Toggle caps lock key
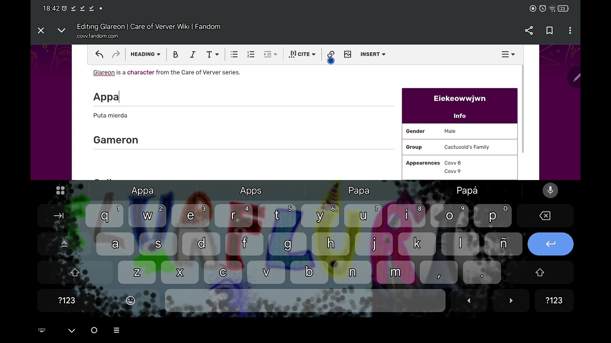611x343 pixels. click(64, 244)
